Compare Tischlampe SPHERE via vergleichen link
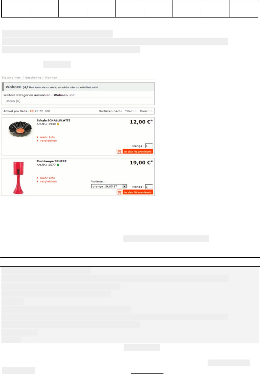 [49, 181]
